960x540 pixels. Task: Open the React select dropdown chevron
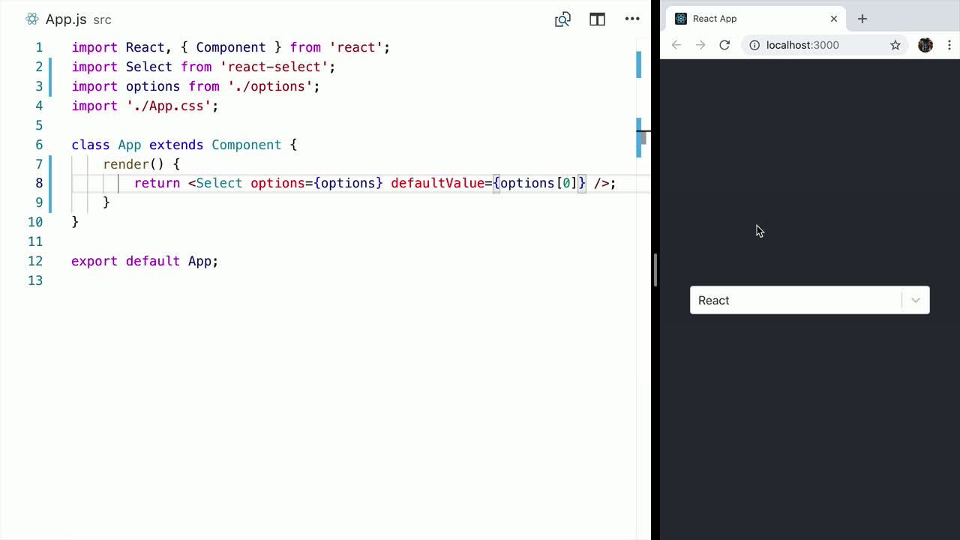[x=915, y=300]
